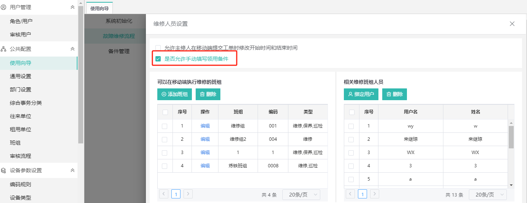Go to next page in the 班组 table
The width and height of the screenshot is (527, 203).
[x=188, y=194]
